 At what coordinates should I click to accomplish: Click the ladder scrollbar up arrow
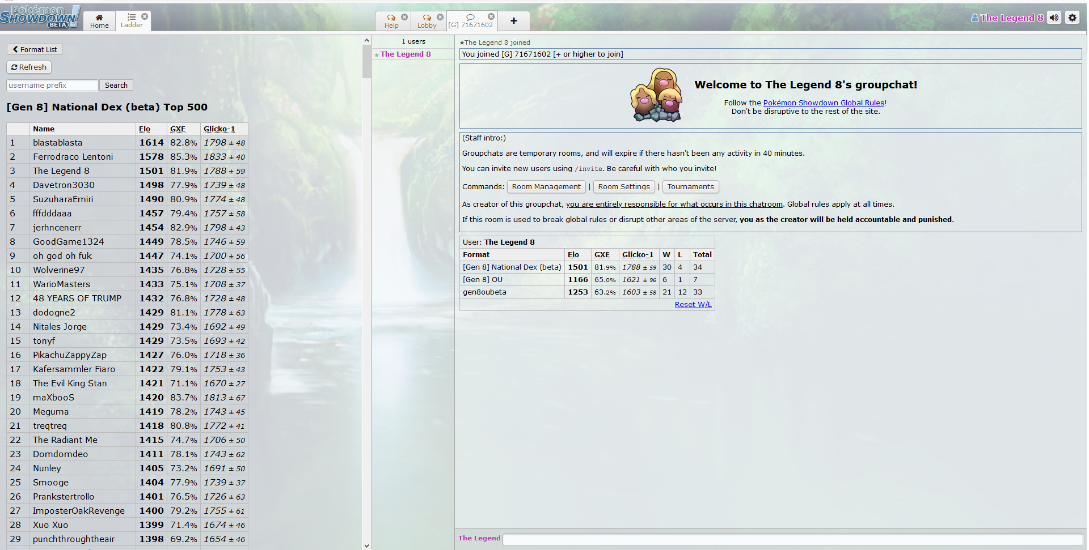pos(366,40)
